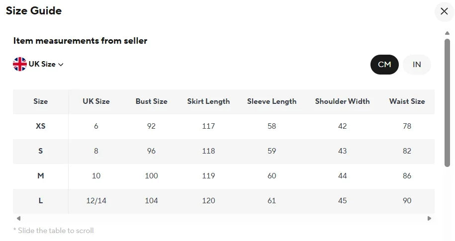Switch measurements to IN
Viewport: 455px width, 241px height.
(417, 65)
